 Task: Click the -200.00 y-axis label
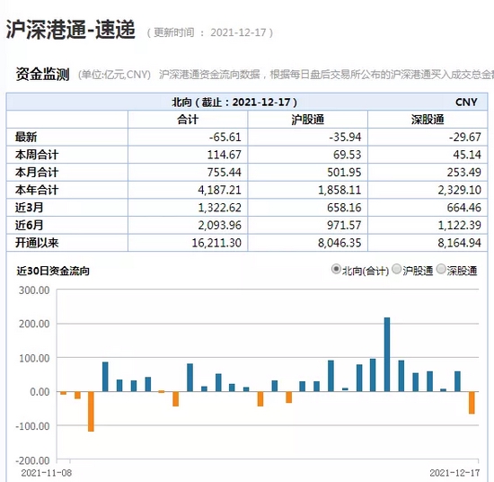click(32, 460)
